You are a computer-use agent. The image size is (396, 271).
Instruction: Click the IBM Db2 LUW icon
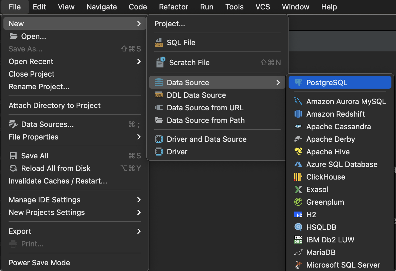(x=298, y=240)
